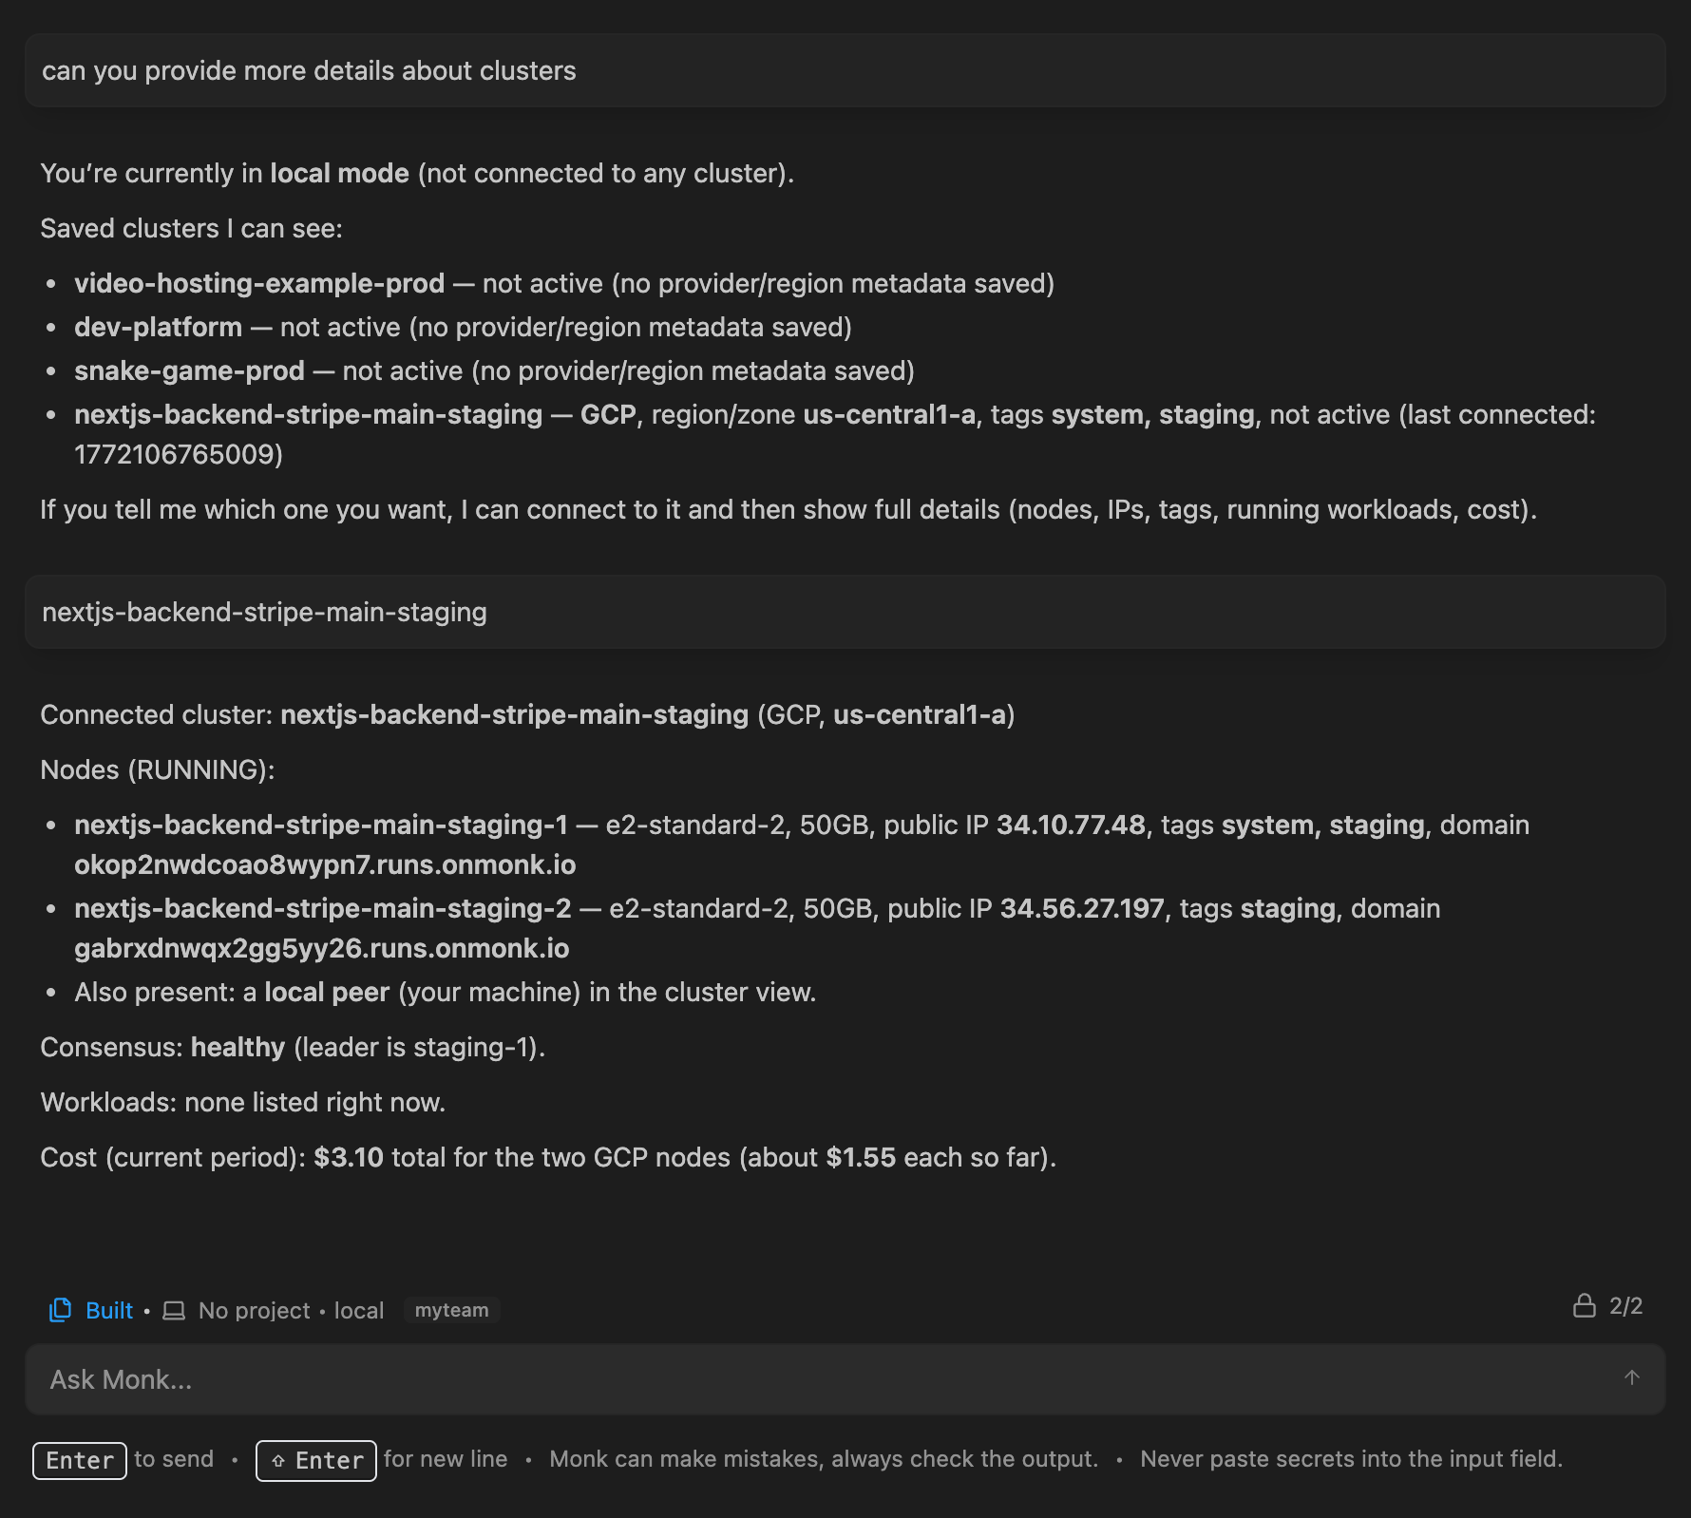This screenshot has height=1518, width=1691.
Task: Click the send arrow in the input box
Action: click(1632, 1378)
